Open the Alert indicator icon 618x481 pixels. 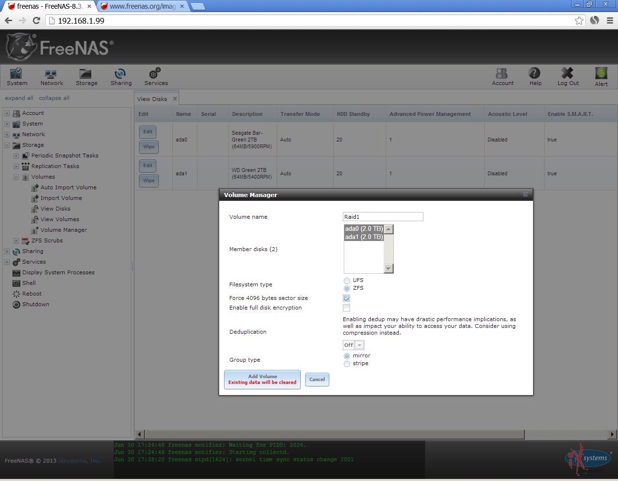click(601, 77)
